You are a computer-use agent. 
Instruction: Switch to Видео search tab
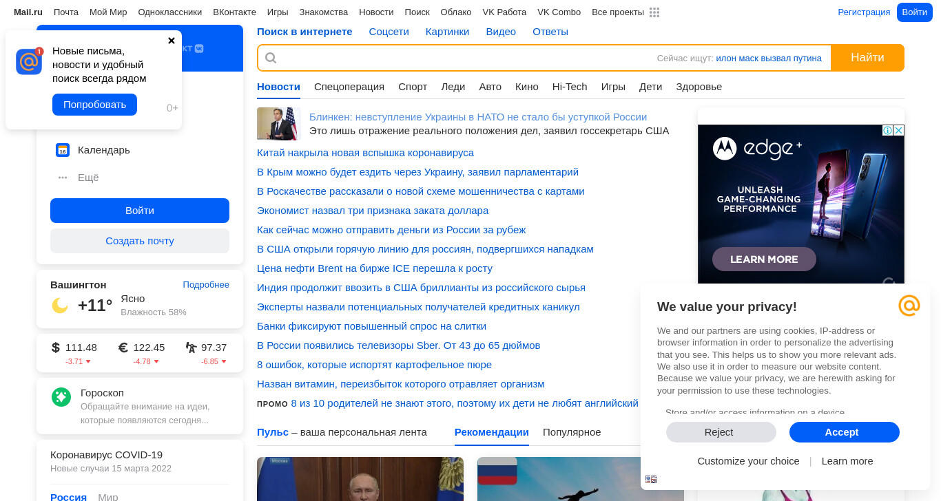(x=501, y=32)
